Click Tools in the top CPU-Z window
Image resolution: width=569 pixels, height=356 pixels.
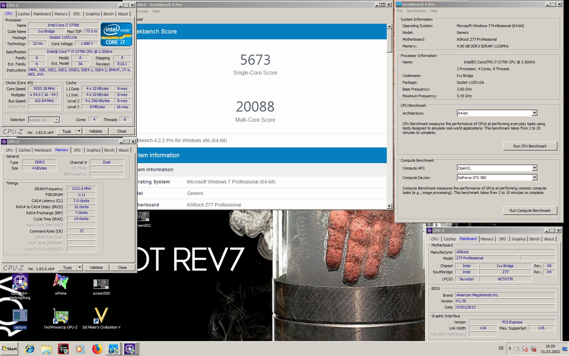point(67,131)
